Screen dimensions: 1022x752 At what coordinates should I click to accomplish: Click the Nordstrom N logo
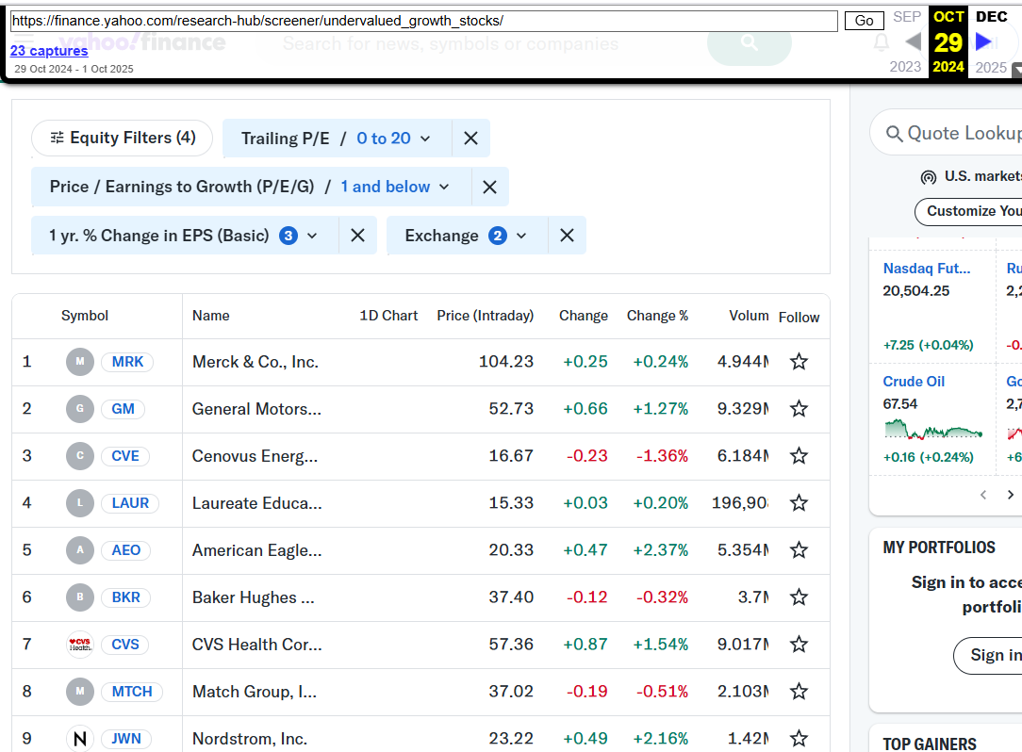[80, 738]
